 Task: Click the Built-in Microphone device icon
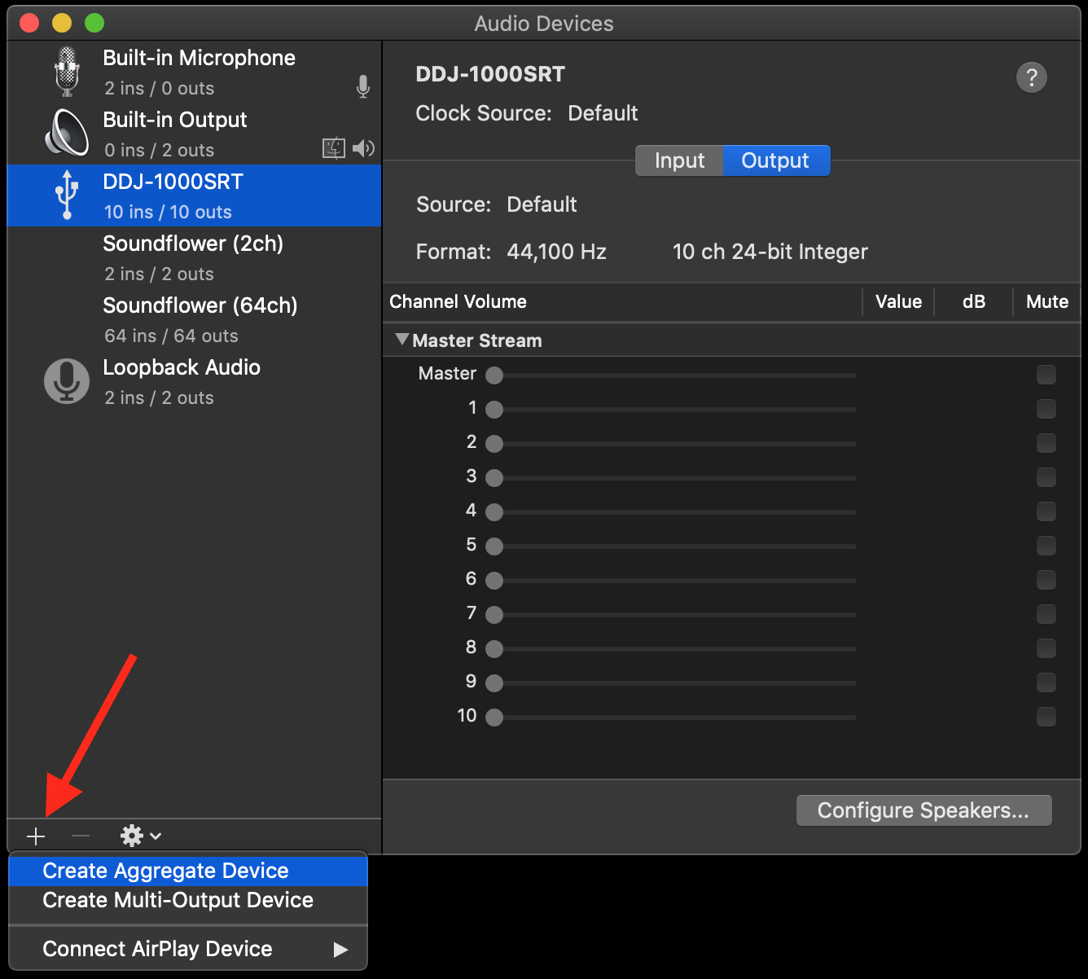tap(67, 72)
